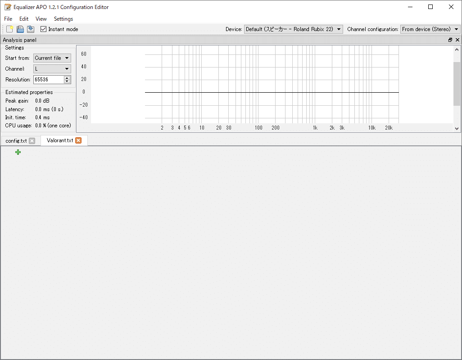Viewport: 462px width, 360px height.
Task: Click the graph scroll down arrow
Action: pyautogui.click(x=457, y=128)
